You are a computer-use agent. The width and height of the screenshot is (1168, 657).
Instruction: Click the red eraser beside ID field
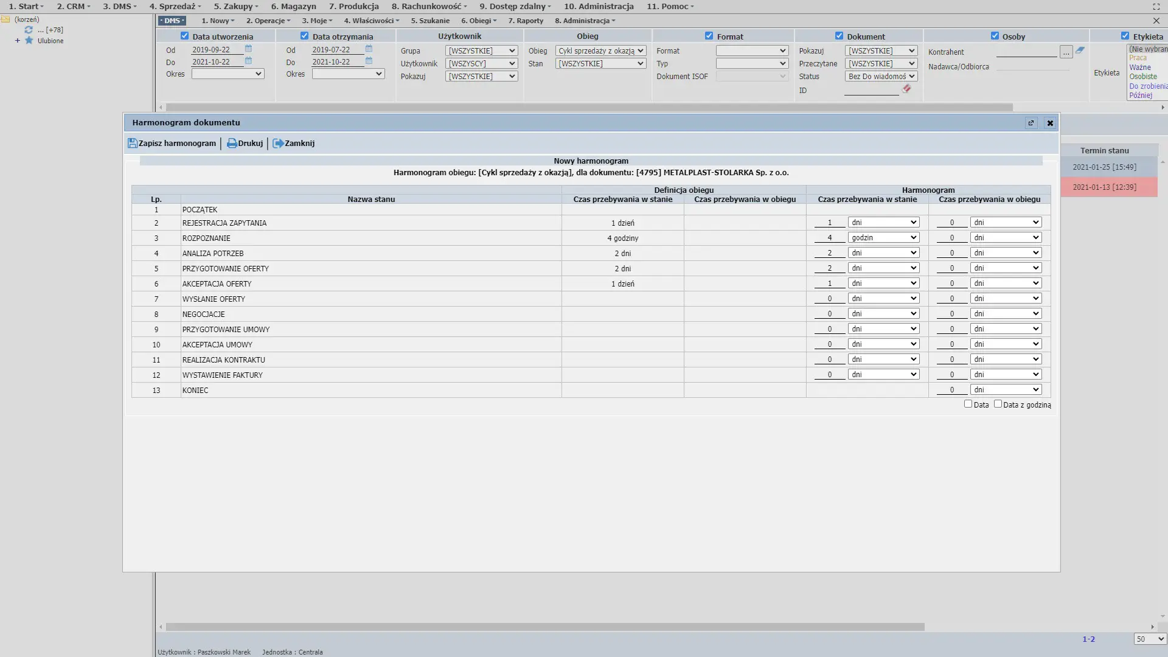906,89
